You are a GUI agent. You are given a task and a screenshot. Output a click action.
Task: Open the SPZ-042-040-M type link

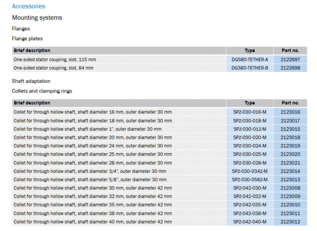[x=250, y=222]
